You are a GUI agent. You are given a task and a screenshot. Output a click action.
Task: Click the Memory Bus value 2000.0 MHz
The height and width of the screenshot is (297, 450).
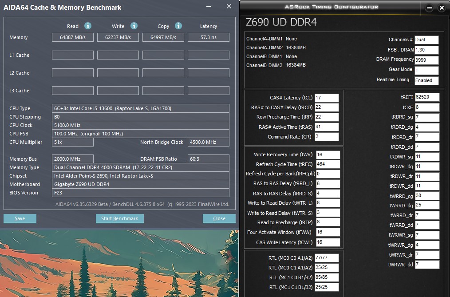[x=73, y=159]
